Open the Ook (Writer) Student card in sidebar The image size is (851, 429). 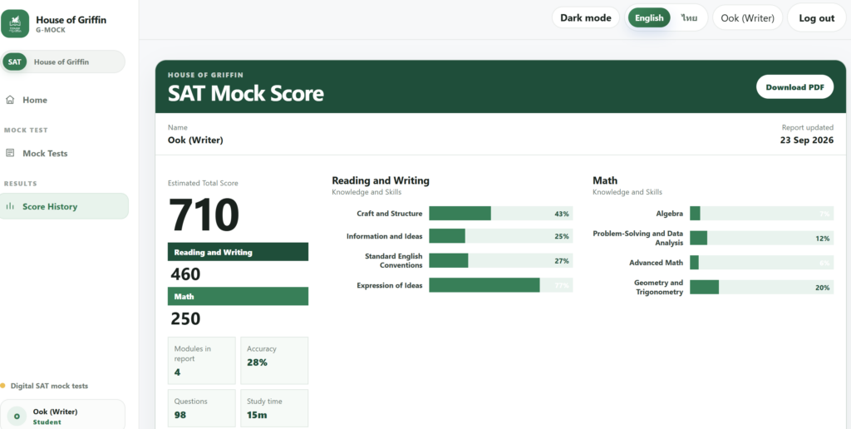(x=63, y=416)
